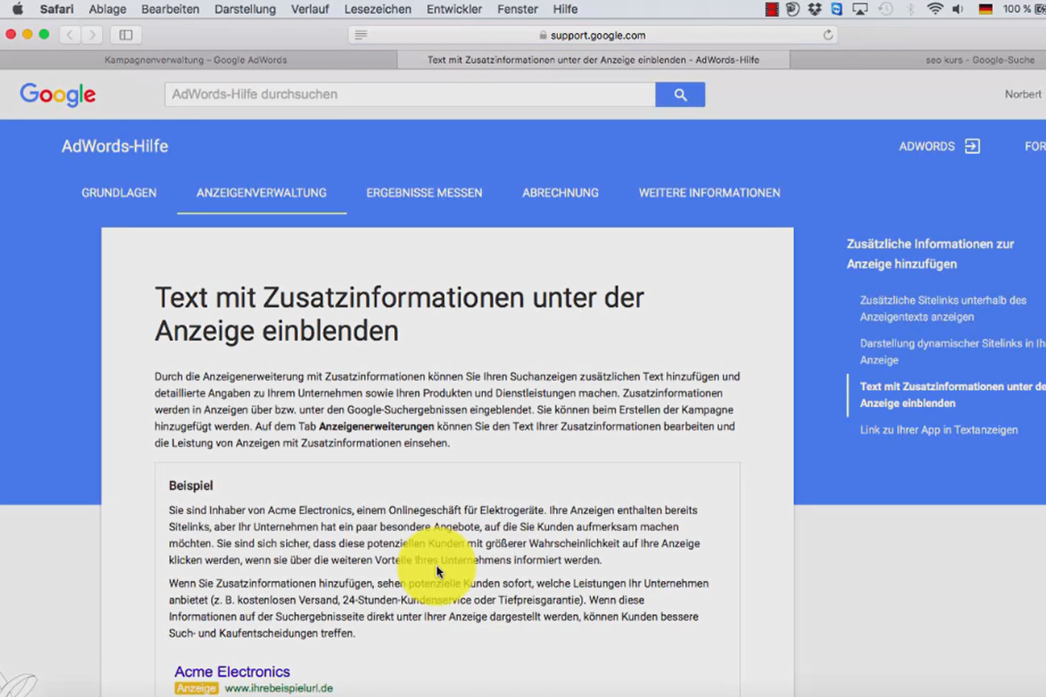Click the AdWords sign-in arrow icon
The image size is (1046, 697).
[x=972, y=146]
